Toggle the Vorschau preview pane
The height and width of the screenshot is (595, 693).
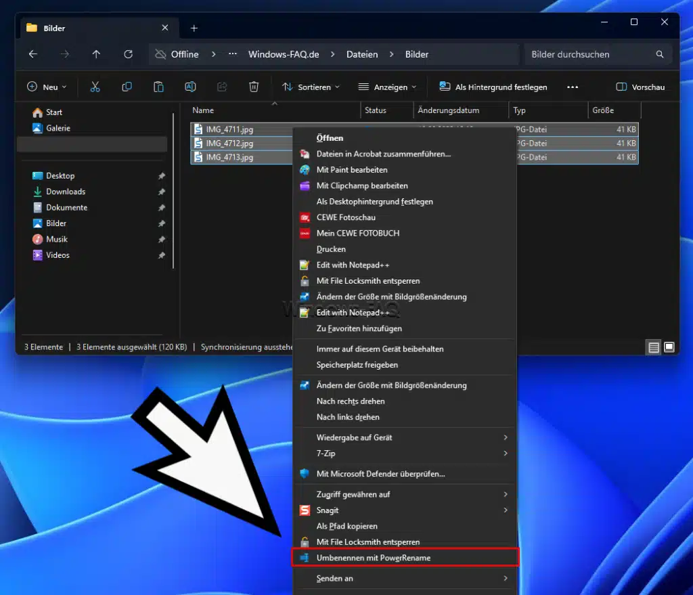[x=640, y=87]
